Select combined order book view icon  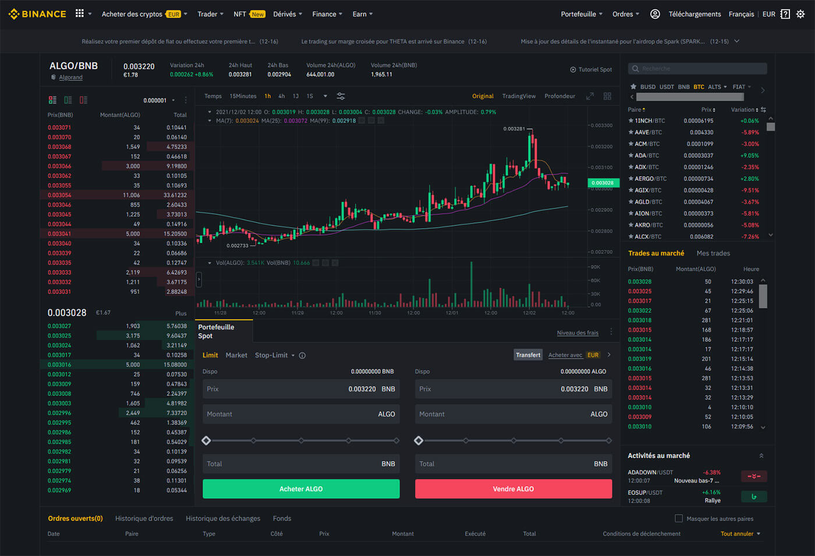[52, 100]
